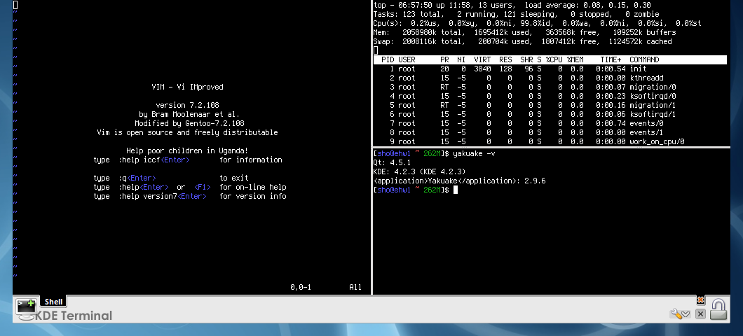Click the Mem total line in top
Viewport: 743px width, 336px height.
pyautogui.click(x=524, y=32)
